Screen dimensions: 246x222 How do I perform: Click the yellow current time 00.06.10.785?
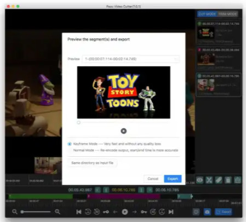[x=123, y=190]
